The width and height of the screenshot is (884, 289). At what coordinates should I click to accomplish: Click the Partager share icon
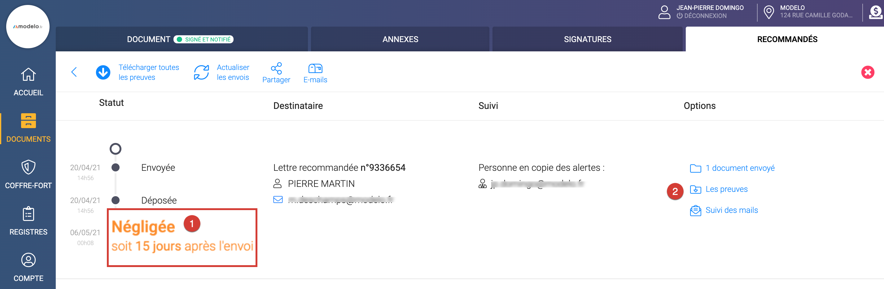coord(276,68)
